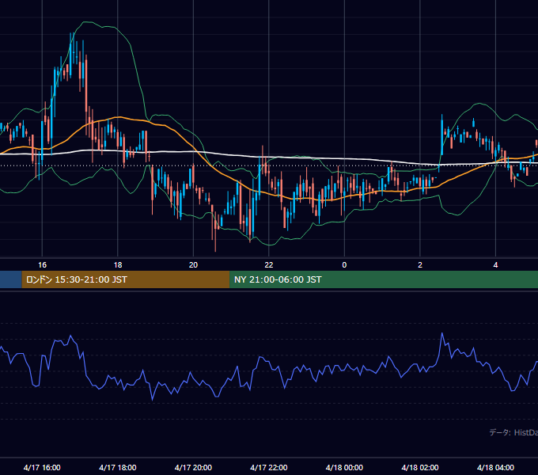The width and height of the screenshot is (538, 475).
Task: Click the '18' hour label on price chart axis
Action: coord(118,265)
